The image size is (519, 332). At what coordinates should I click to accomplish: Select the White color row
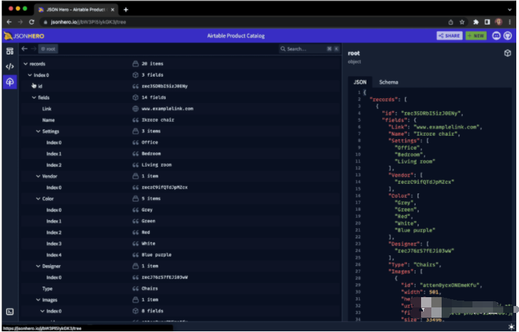[180, 243]
